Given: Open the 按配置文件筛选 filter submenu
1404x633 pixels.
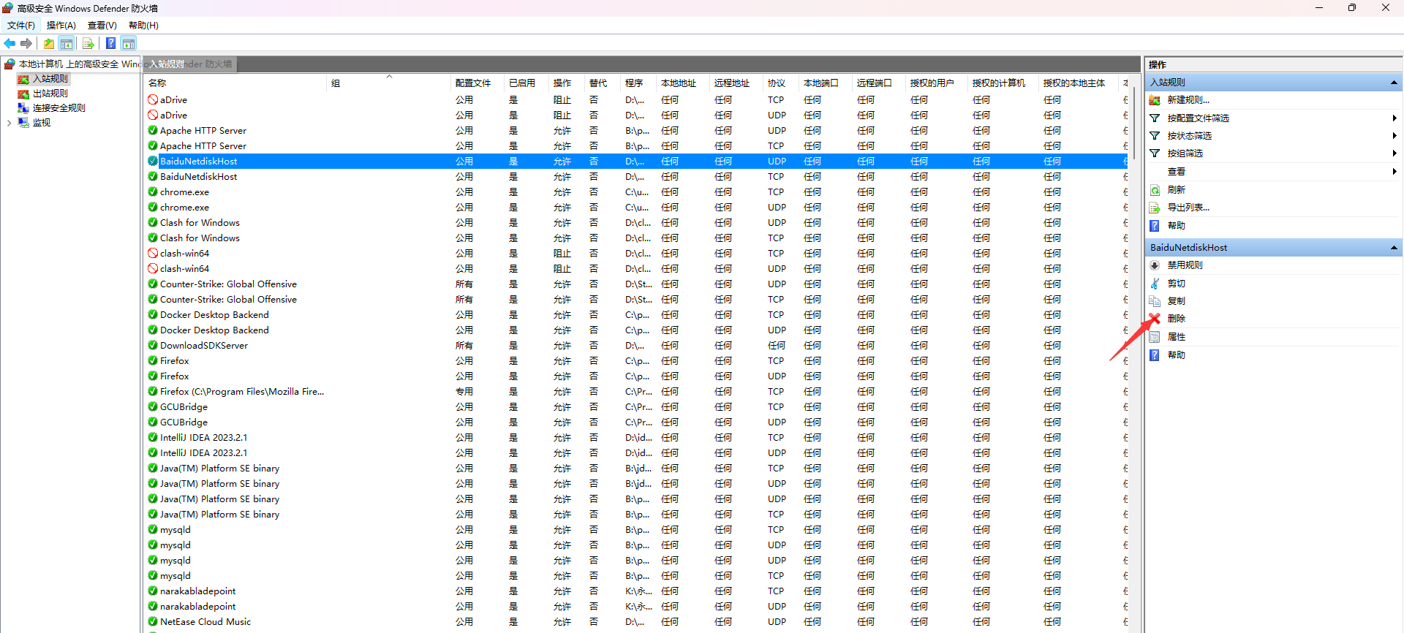Looking at the screenshot, I should [x=1198, y=118].
